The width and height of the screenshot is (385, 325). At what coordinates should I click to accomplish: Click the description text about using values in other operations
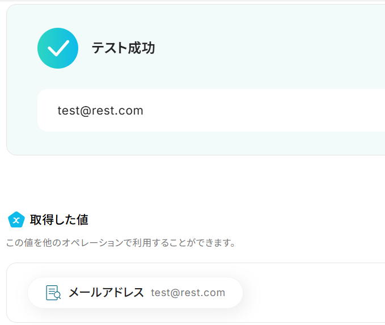120,243
